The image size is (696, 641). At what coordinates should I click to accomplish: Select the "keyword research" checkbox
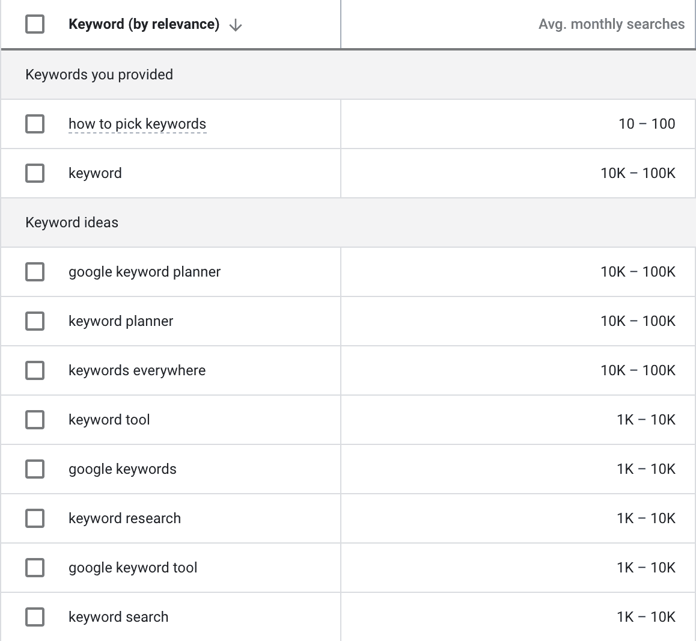(34, 518)
